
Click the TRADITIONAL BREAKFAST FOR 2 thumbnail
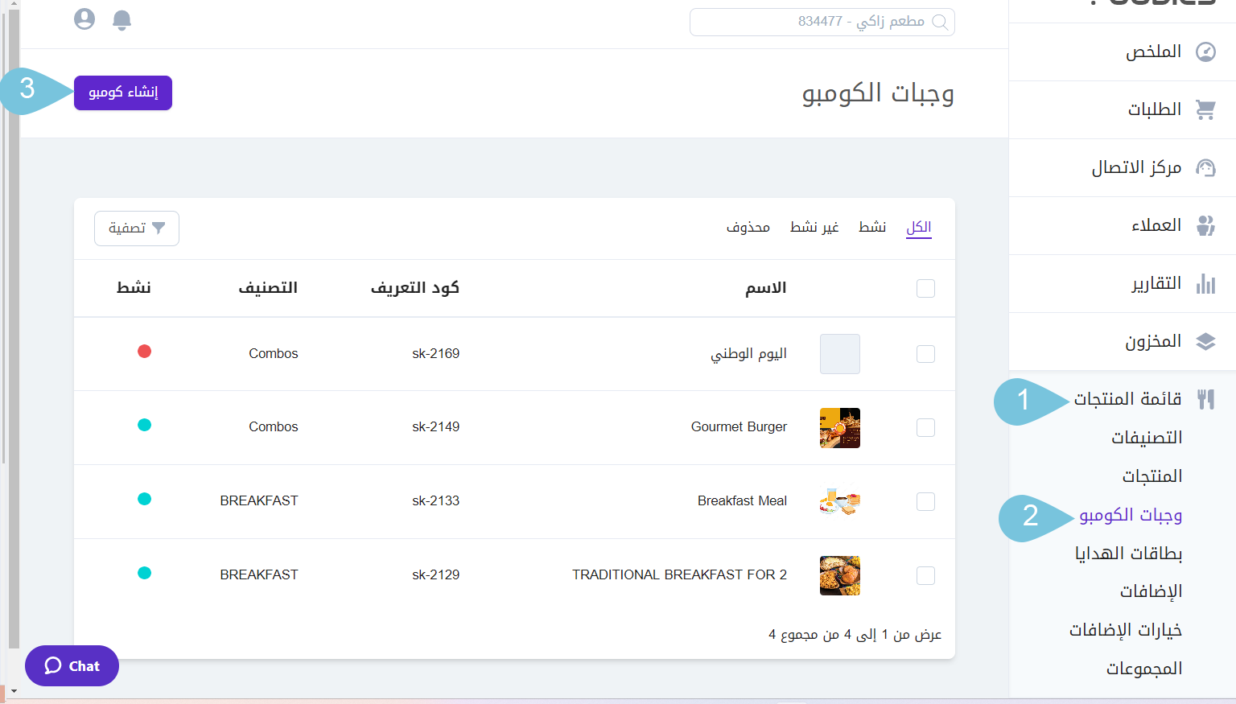840,575
